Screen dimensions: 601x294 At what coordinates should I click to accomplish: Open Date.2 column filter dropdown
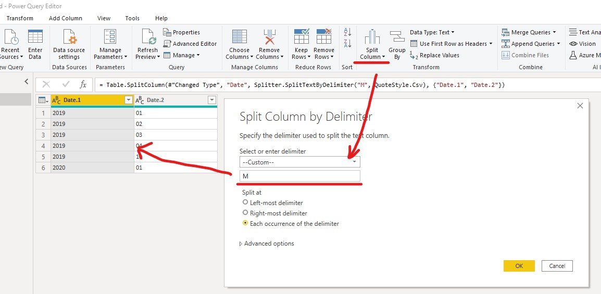211,100
